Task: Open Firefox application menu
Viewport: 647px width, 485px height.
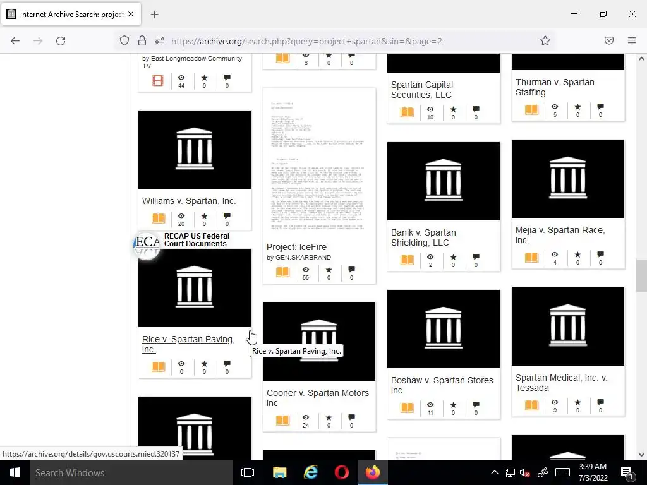Action: [632, 40]
